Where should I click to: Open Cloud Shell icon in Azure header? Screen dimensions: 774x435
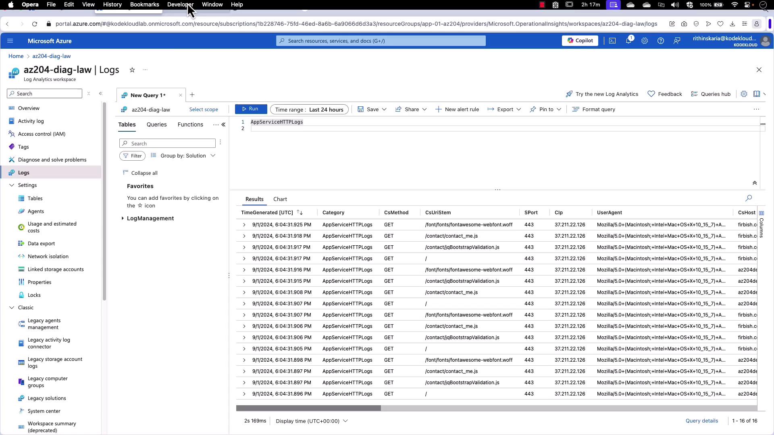click(612, 41)
